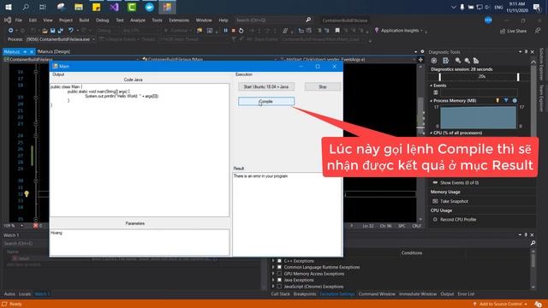Click the lightbulb quick action on line 32
Viewport: 548px width, 308px height.
pos(27,194)
